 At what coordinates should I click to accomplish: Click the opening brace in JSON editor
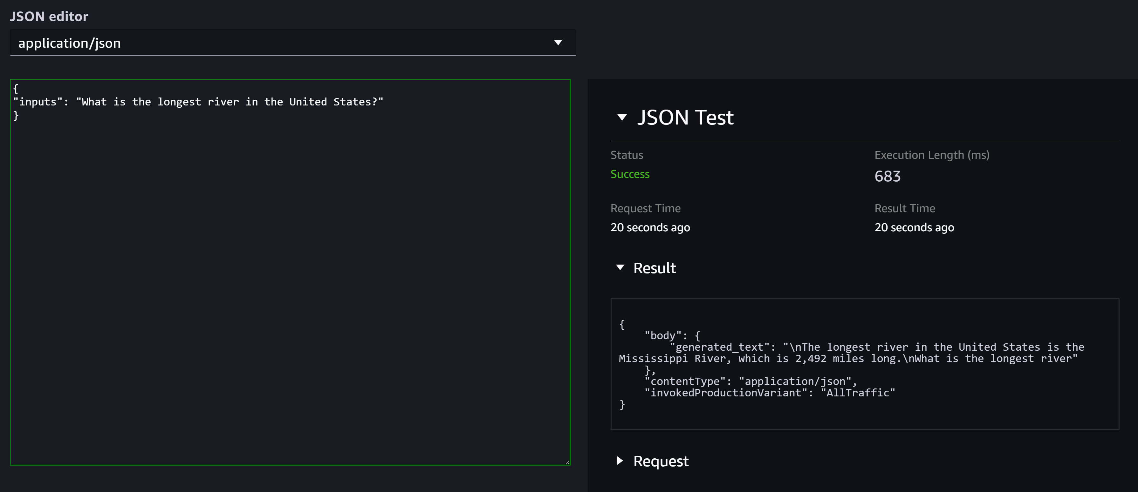(16, 89)
